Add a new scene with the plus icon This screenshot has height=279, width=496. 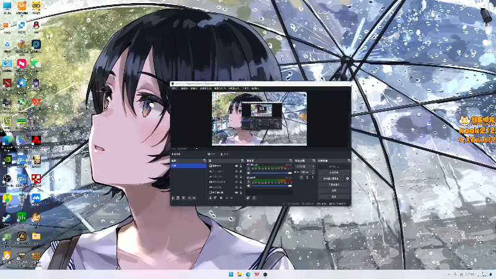pyautogui.click(x=173, y=198)
